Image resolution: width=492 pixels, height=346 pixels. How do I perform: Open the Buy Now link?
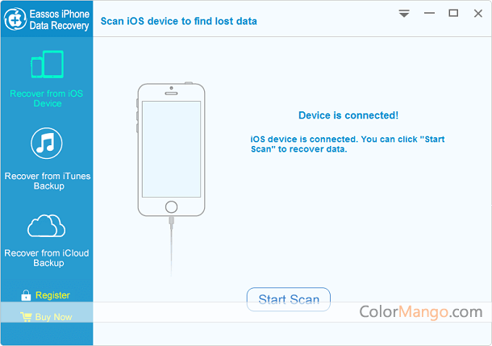(54, 317)
